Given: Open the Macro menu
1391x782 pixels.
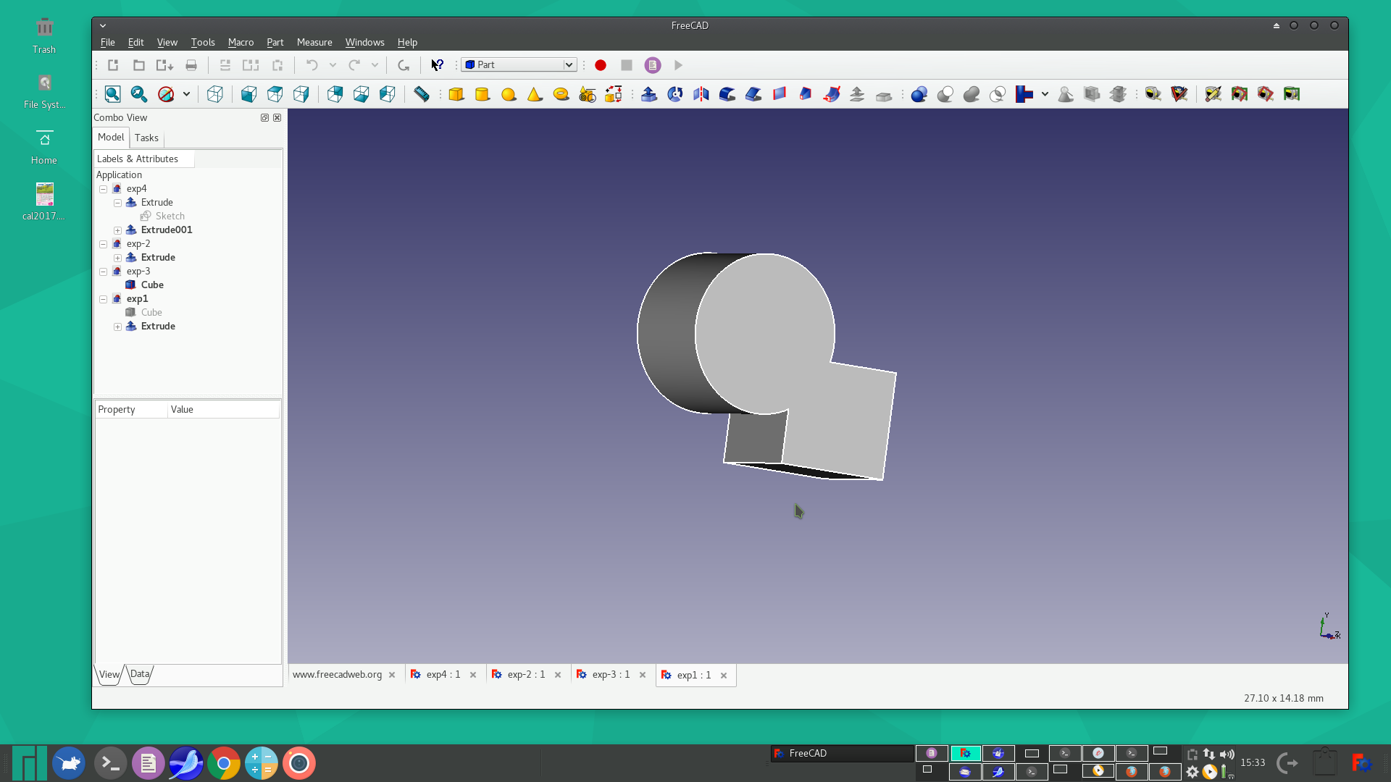Looking at the screenshot, I should [241, 42].
